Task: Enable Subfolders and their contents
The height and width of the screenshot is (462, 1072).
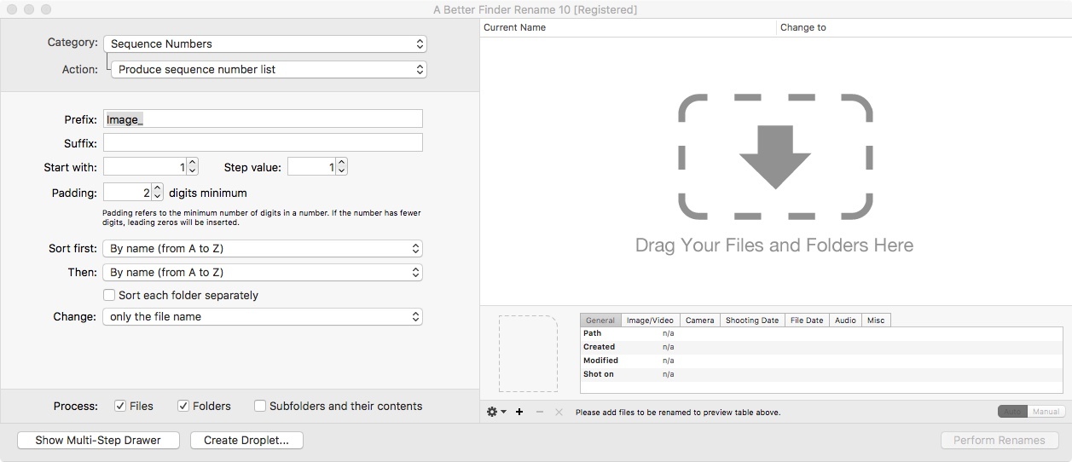Action: point(260,406)
